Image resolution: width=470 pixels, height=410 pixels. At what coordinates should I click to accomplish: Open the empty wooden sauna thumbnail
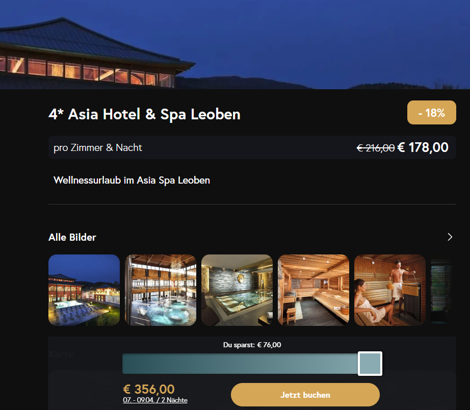[x=314, y=290]
